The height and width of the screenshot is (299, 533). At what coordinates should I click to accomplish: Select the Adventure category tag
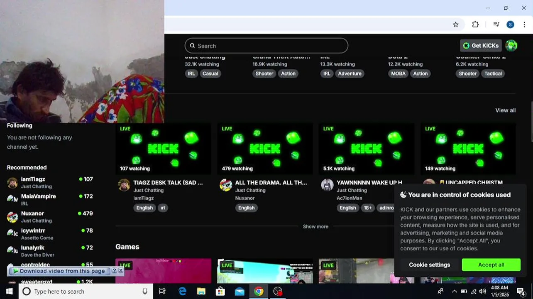pyautogui.click(x=350, y=74)
